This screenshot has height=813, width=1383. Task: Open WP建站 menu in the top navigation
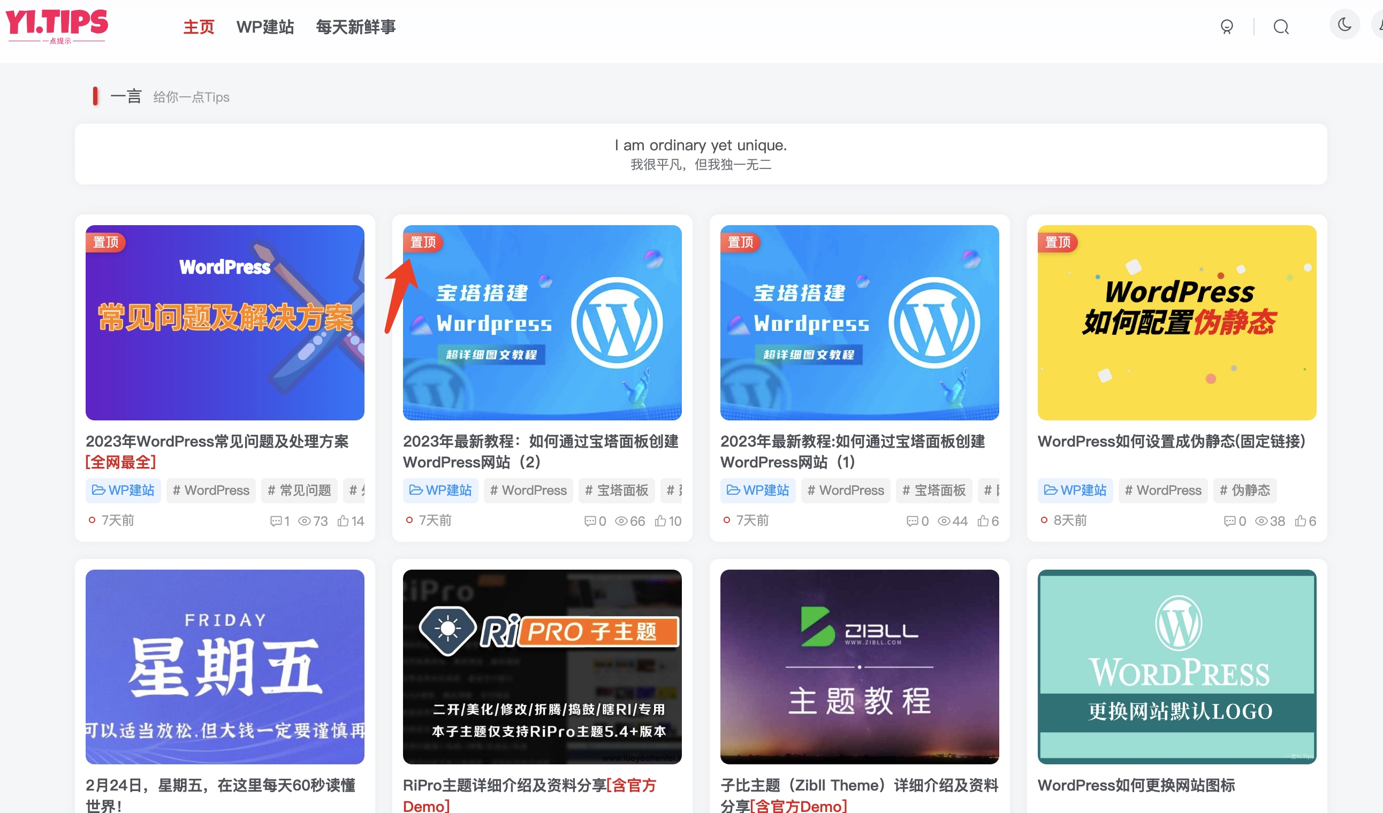pos(265,26)
